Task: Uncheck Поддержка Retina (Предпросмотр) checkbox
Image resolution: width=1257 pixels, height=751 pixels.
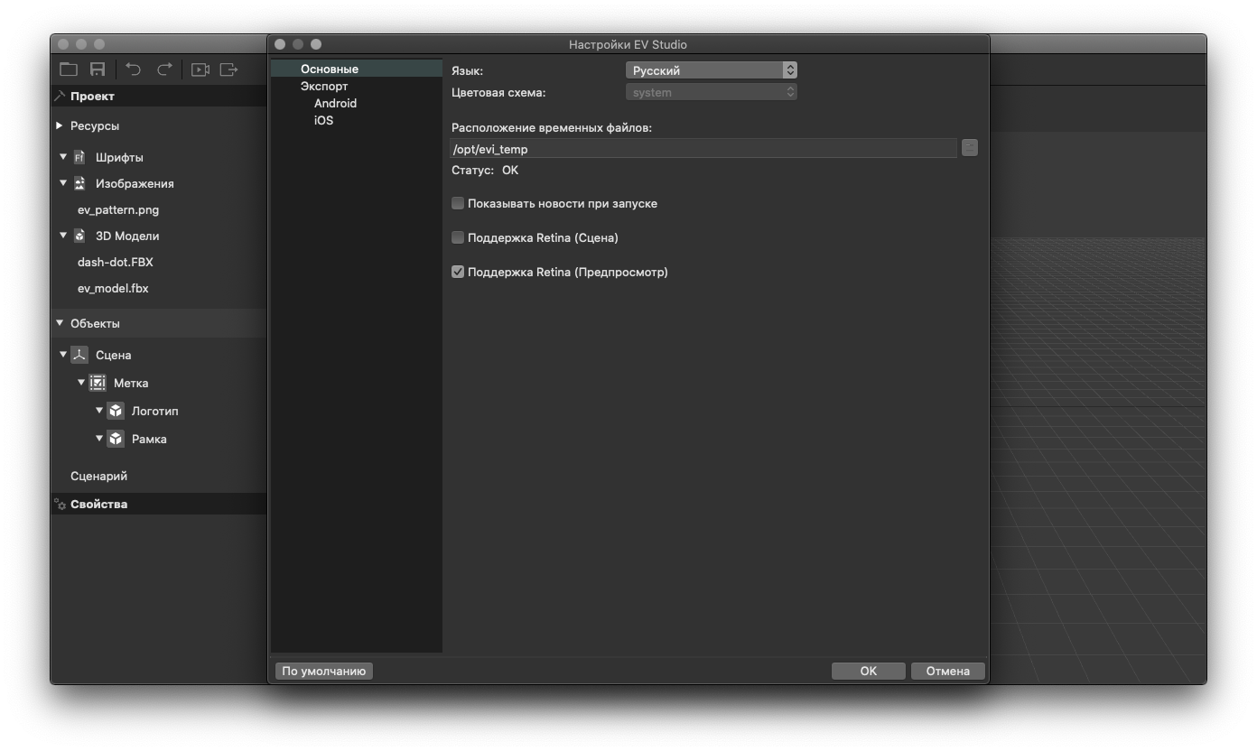Action: pos(458,272)
